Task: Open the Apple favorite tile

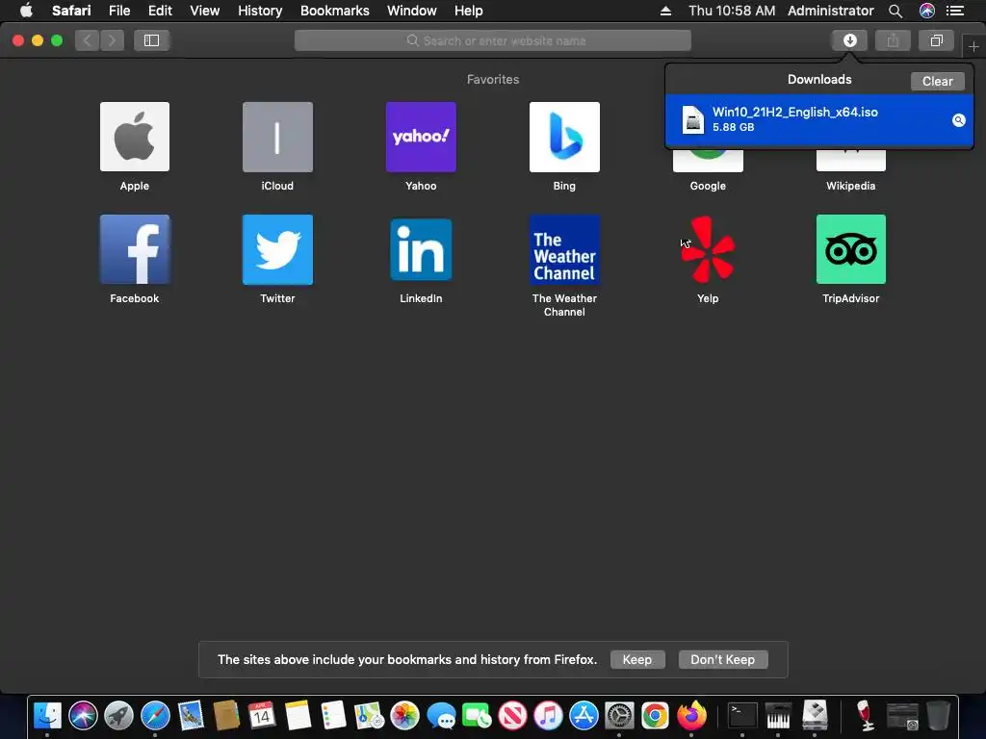Action: [x=135, y=137]
